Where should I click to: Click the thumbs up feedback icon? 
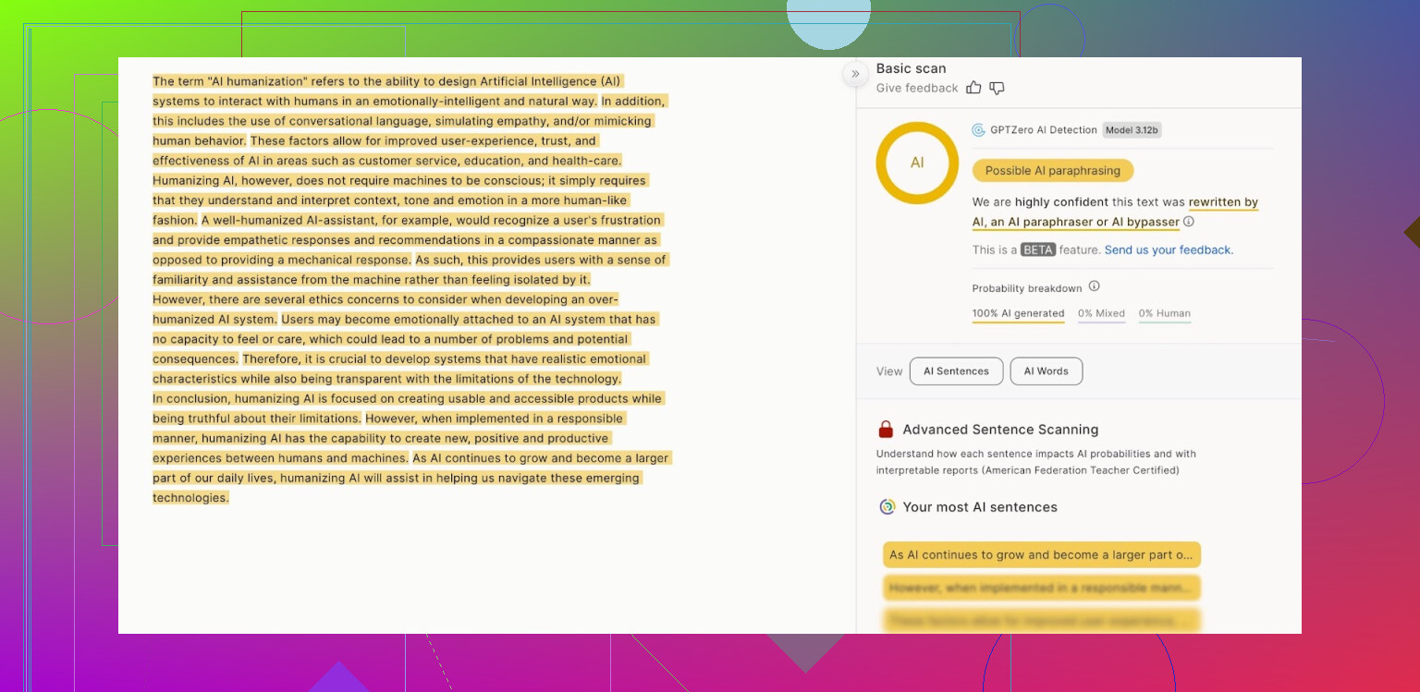point(973,88)
